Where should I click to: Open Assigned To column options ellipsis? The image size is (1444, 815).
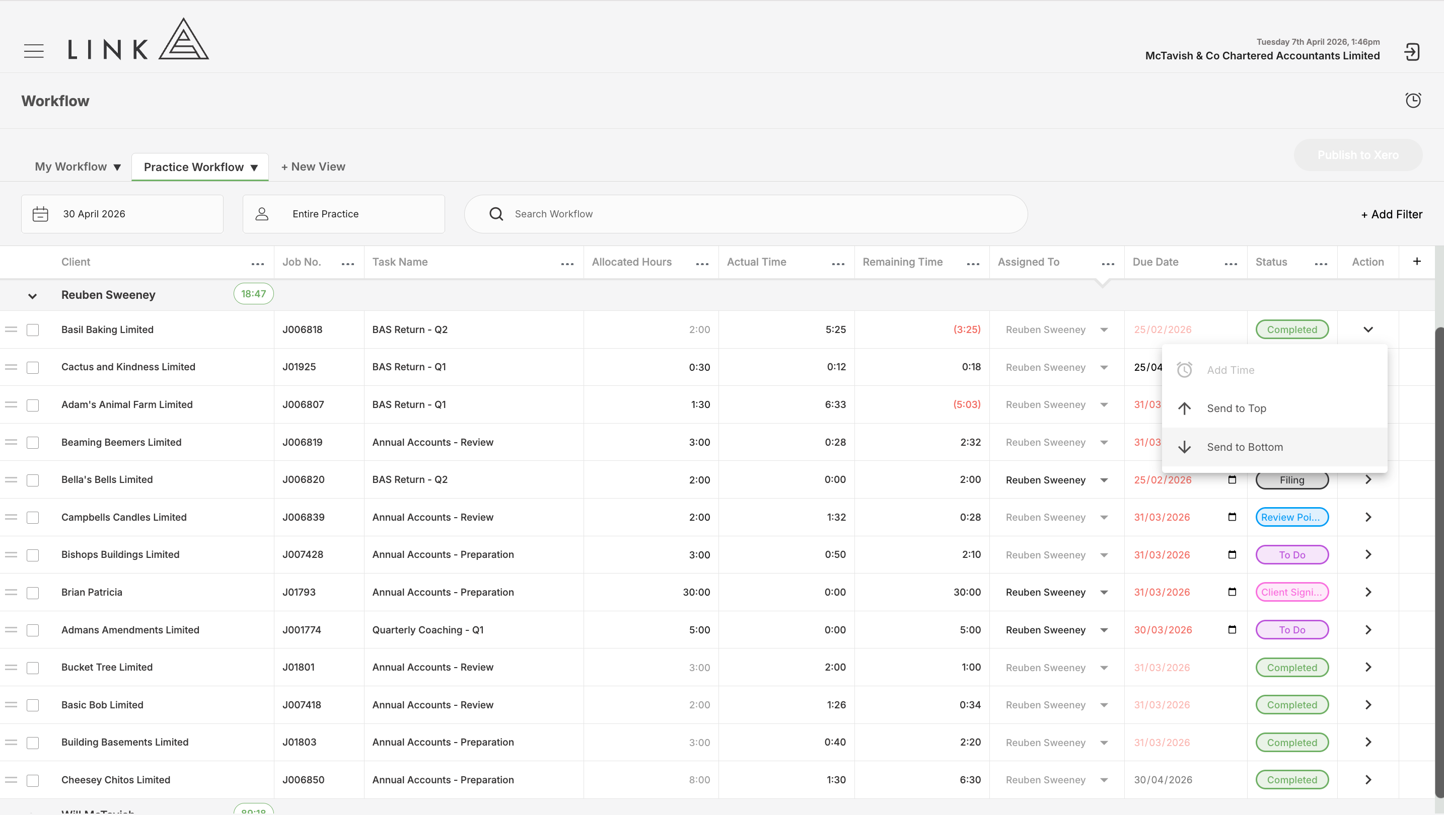pyautogui.click(x=1108, y=263)
